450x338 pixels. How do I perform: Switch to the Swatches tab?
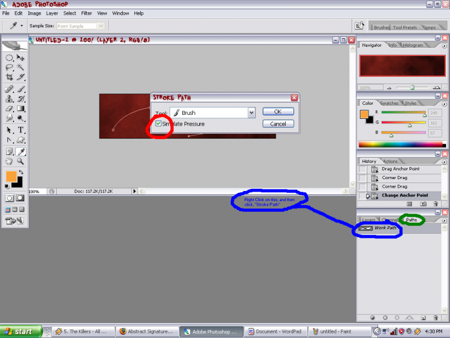(389, 103)
